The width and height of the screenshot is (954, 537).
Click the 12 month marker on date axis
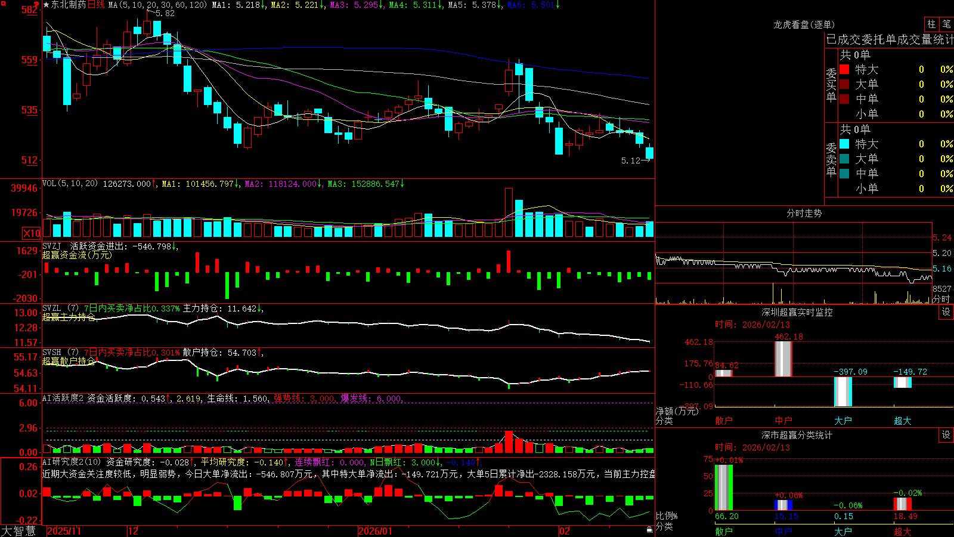[x=133, y=531]
